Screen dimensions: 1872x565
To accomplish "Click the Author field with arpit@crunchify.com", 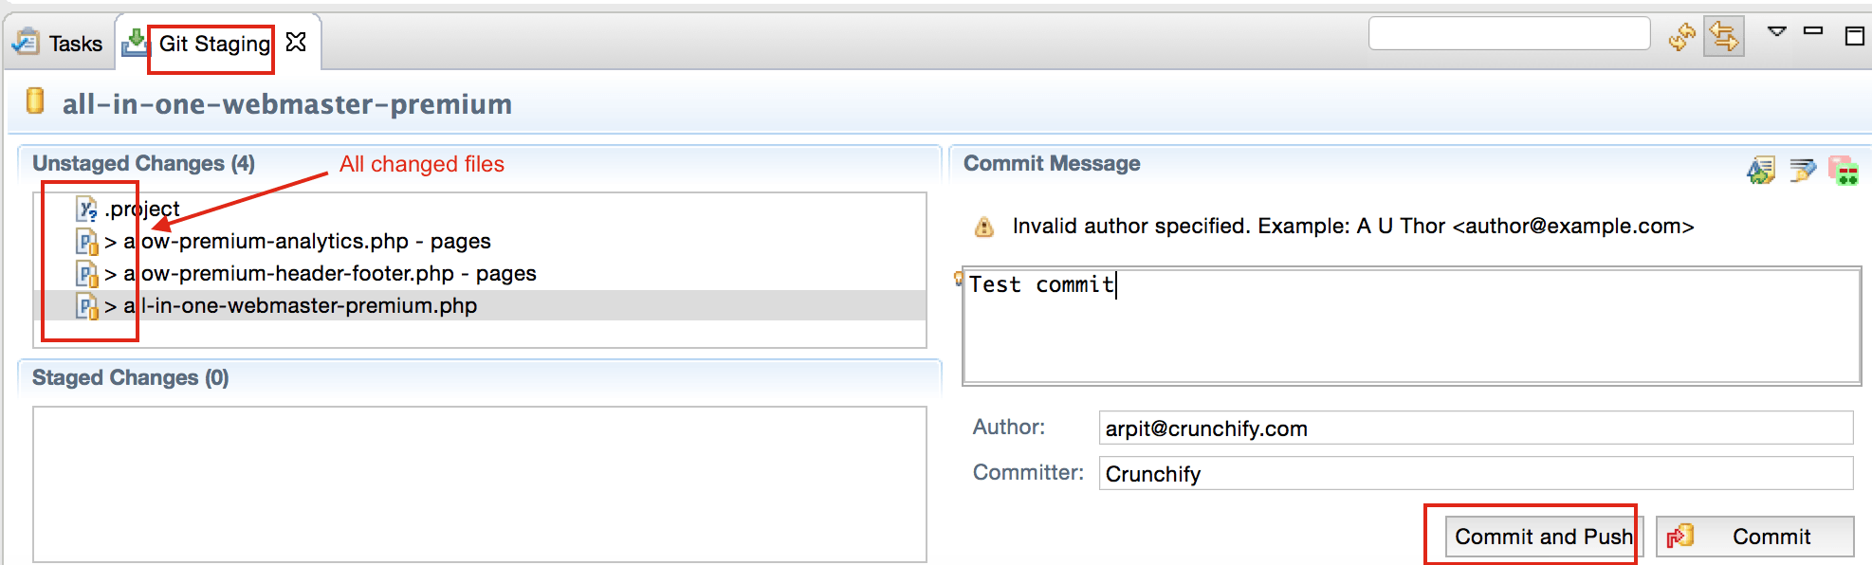I will click(x=1476, y=428).
